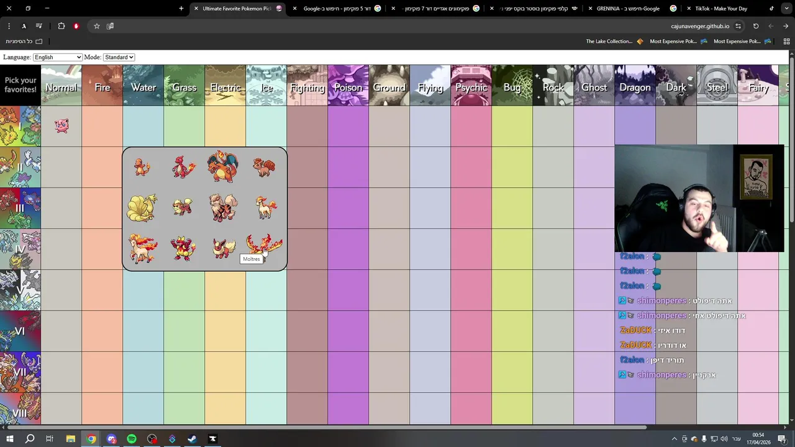Click the right-pointing navigation arrow in Chrome
Screen dimensions: 795x447
[x=786, y=26]
